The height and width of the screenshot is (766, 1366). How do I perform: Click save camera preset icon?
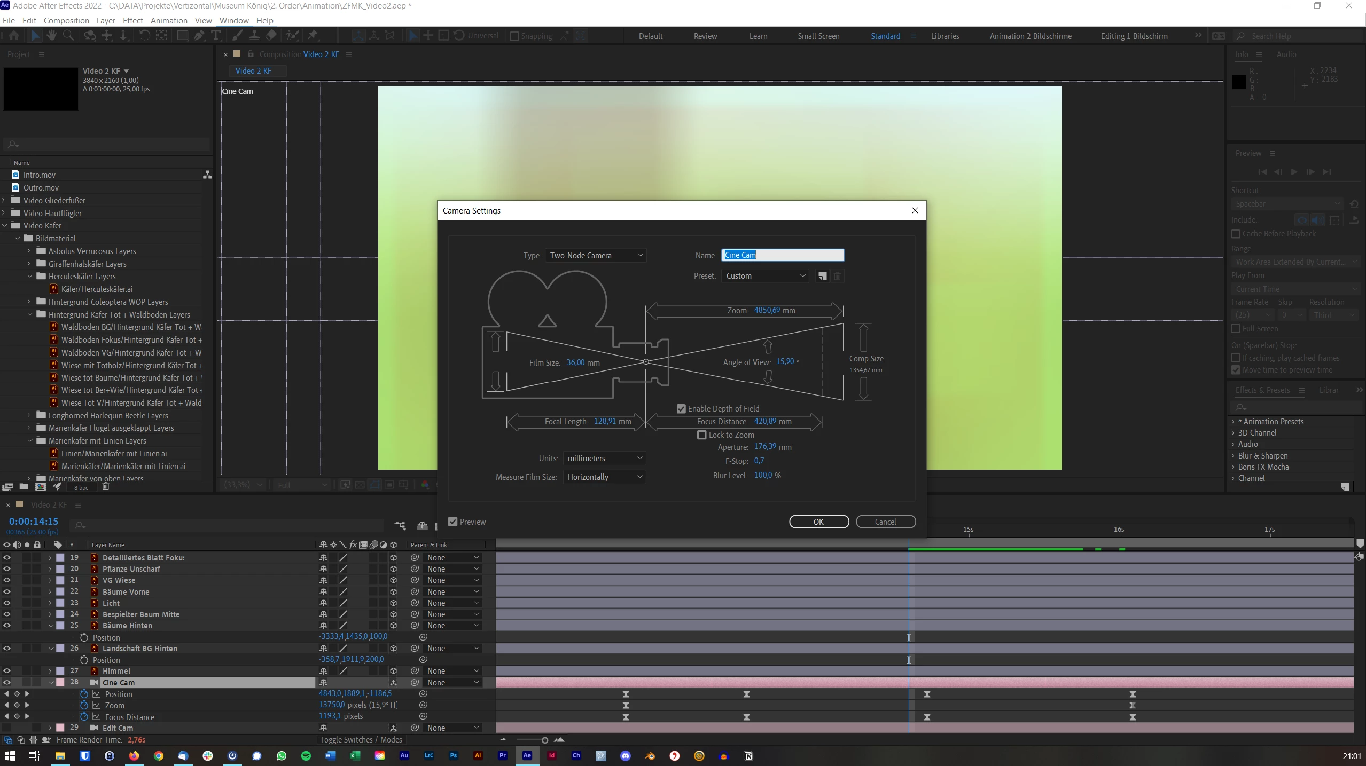pyautogui.click(x=822, y=276)
